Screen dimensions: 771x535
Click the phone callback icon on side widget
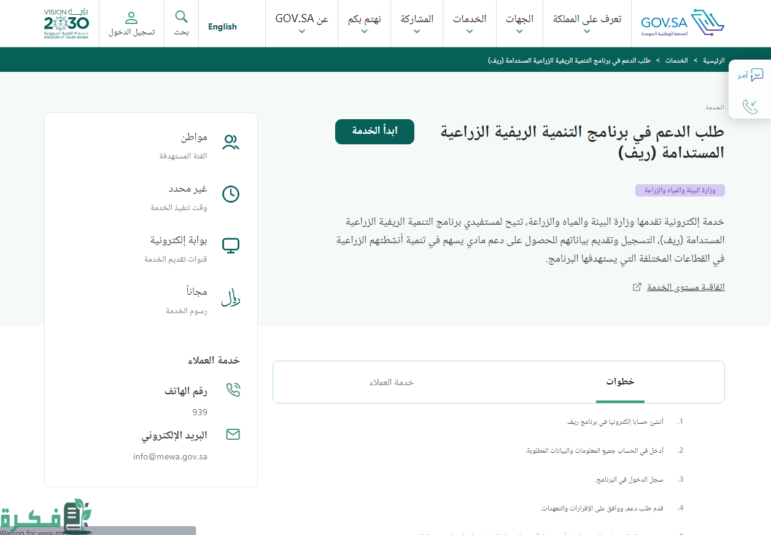click(x=750, y=106)
